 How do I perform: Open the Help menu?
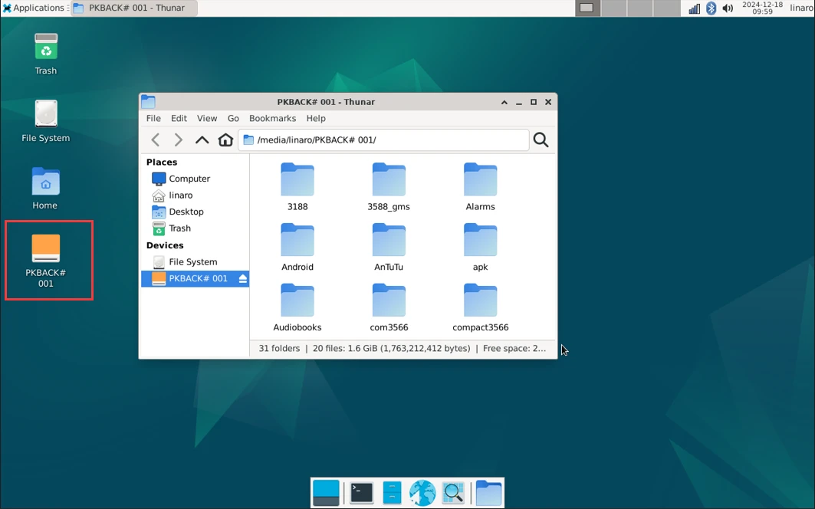[x=316, y=118]
